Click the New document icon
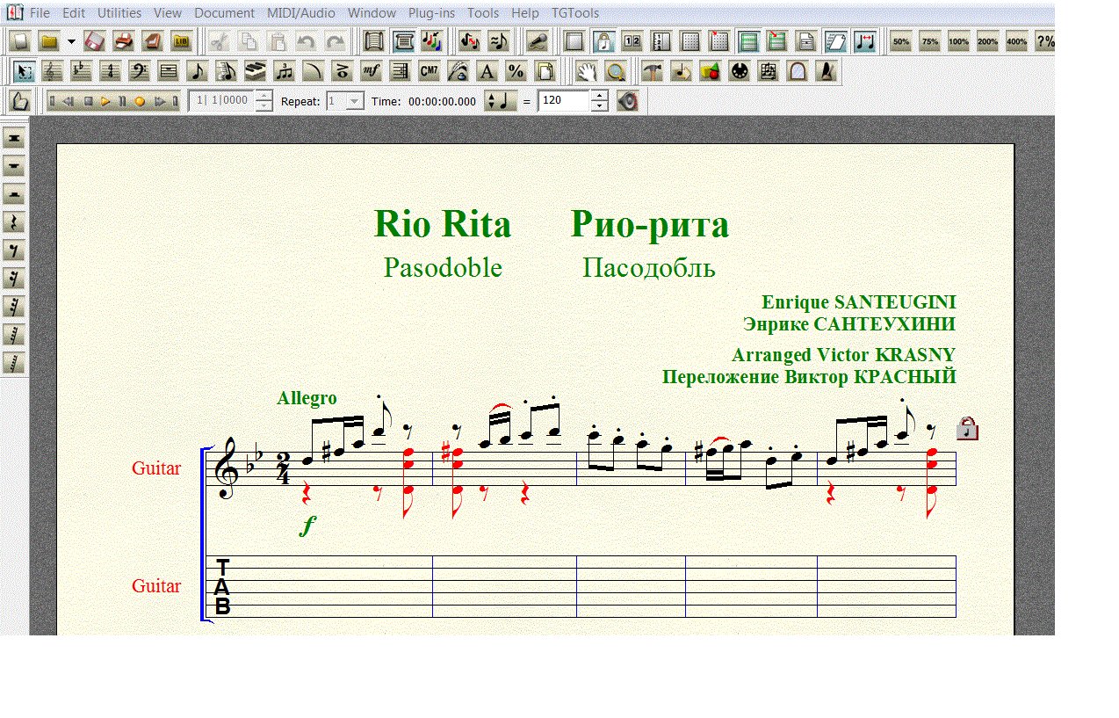Screen dimensions: 1119x718 click(x=20, y=41)
